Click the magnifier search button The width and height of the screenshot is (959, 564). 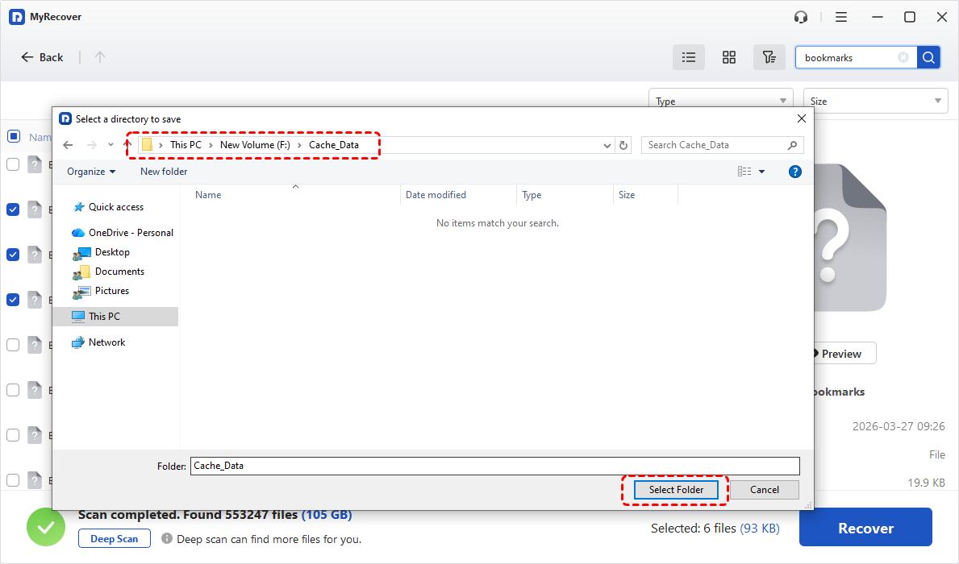click(x=928, y=57)
